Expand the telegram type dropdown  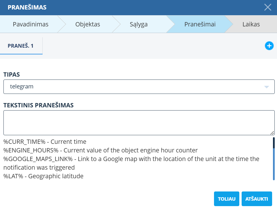pyautogui.click(x=139, y=87)
